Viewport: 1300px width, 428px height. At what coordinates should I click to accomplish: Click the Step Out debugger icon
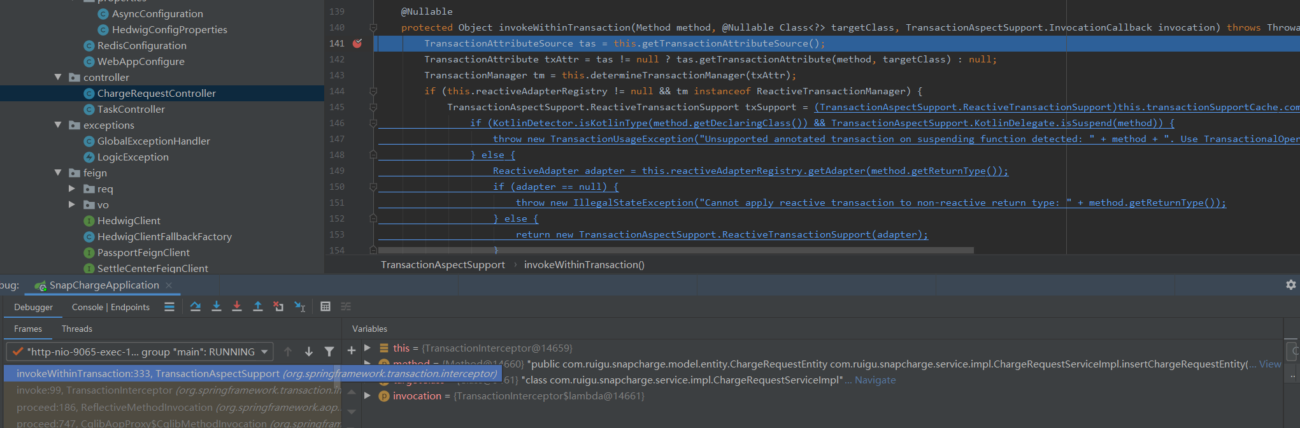pos(258,307)
